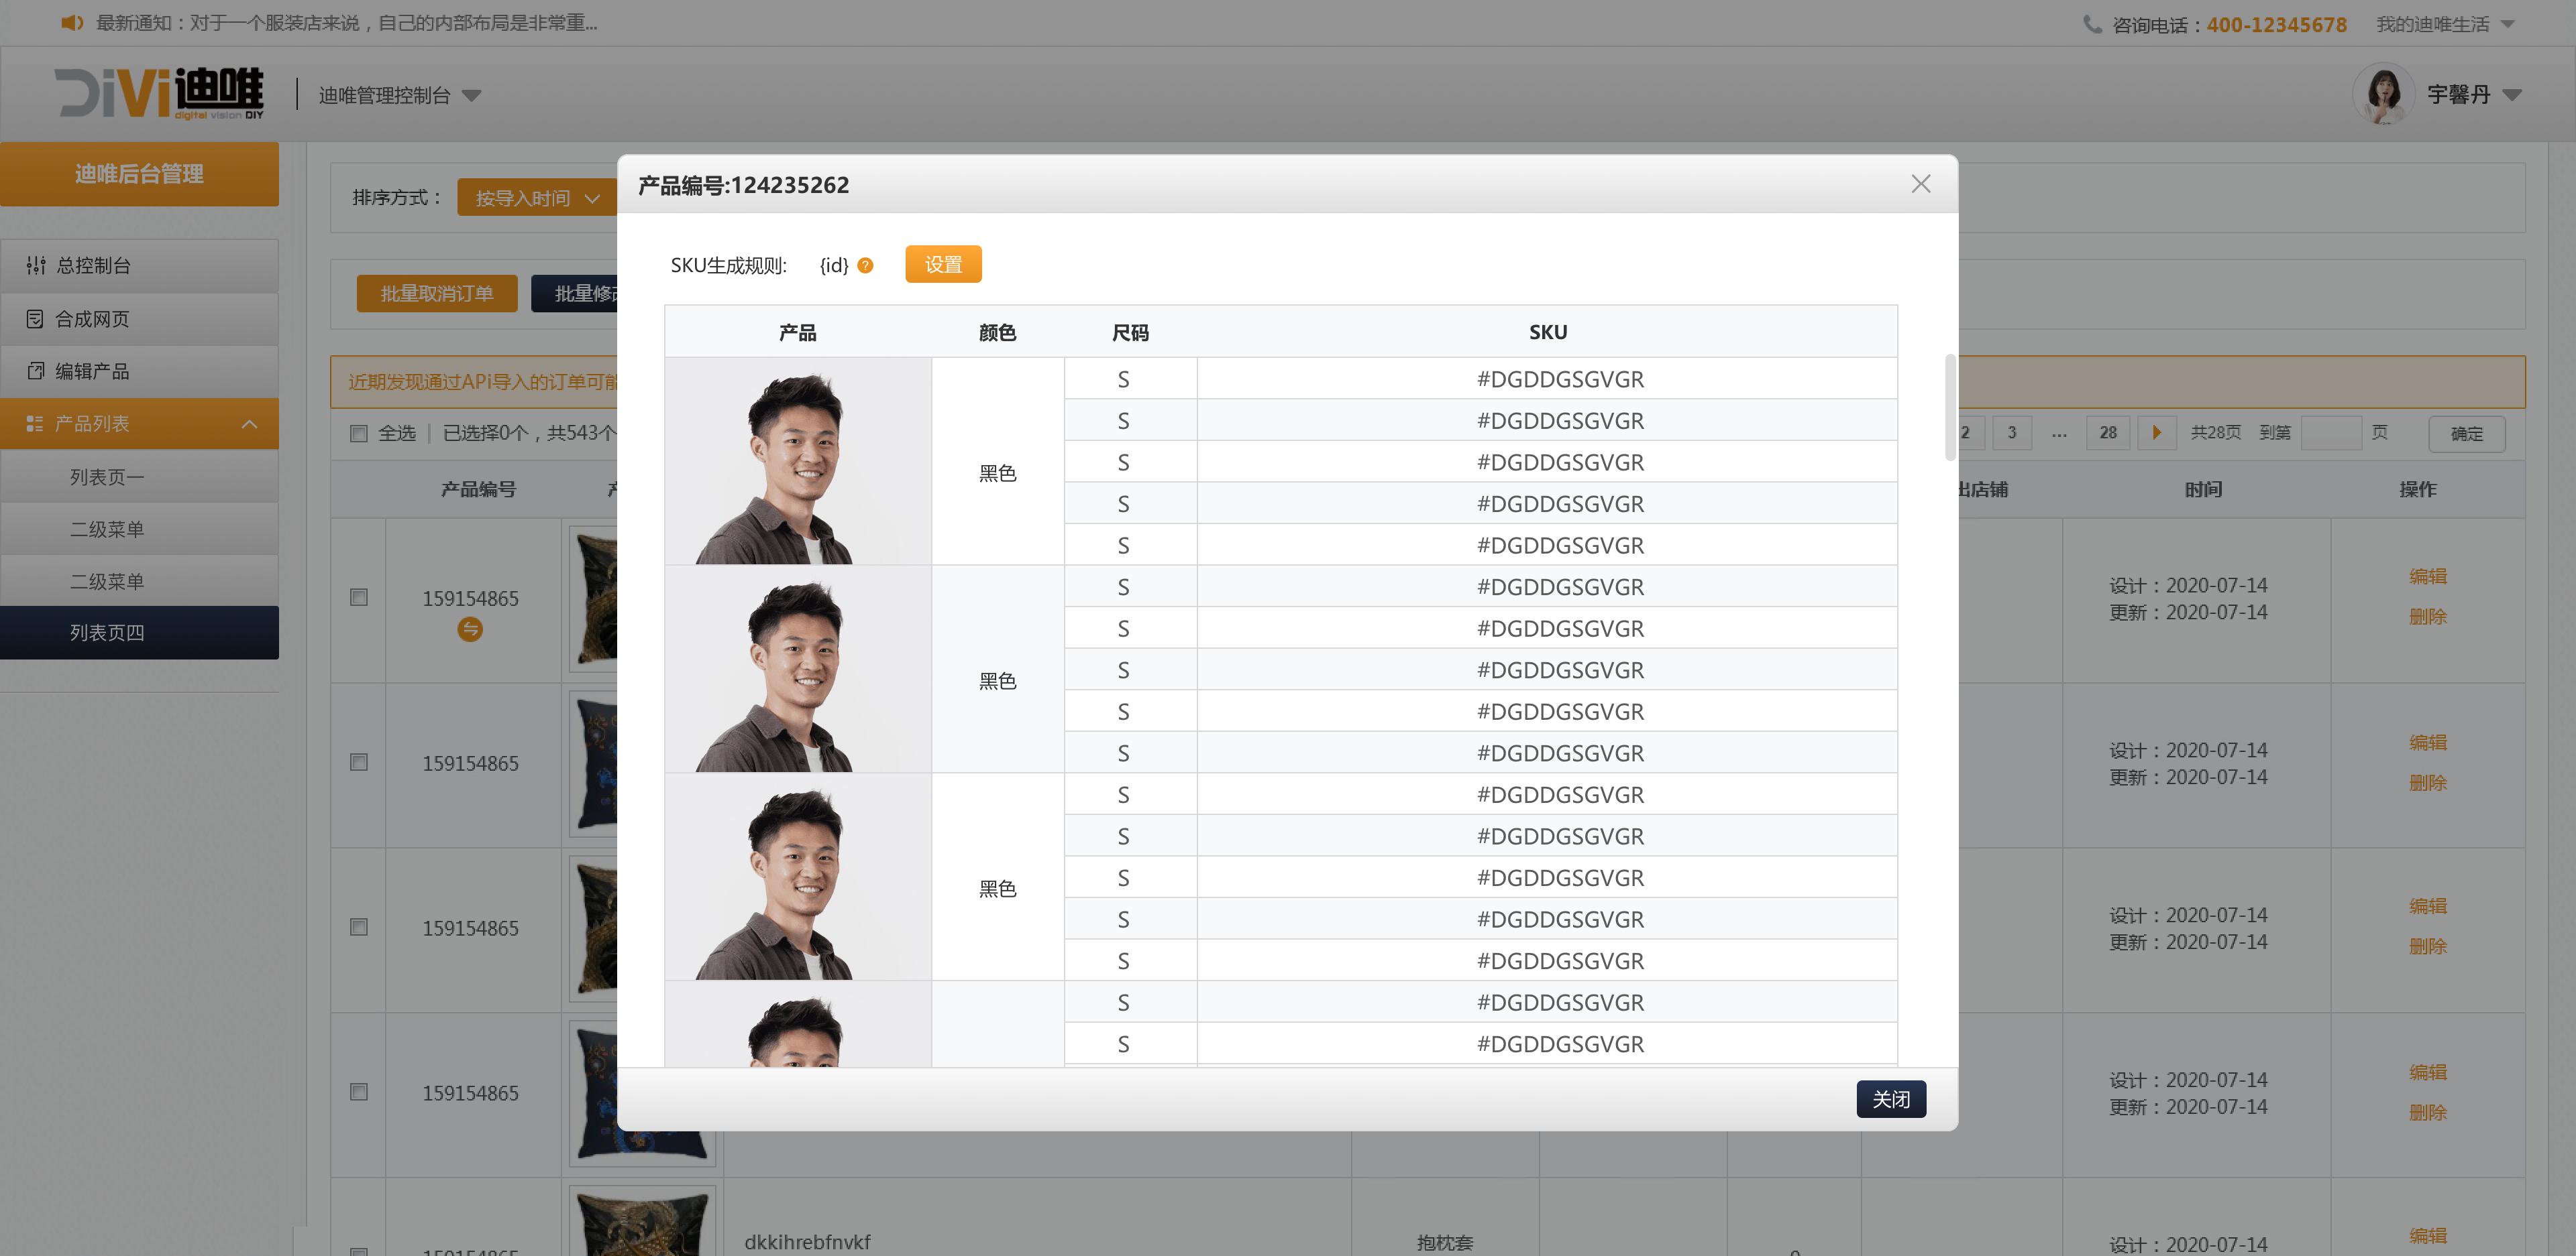Click the 总控制台 sliders icon
2576x1256 pixels.
point(36,265)
